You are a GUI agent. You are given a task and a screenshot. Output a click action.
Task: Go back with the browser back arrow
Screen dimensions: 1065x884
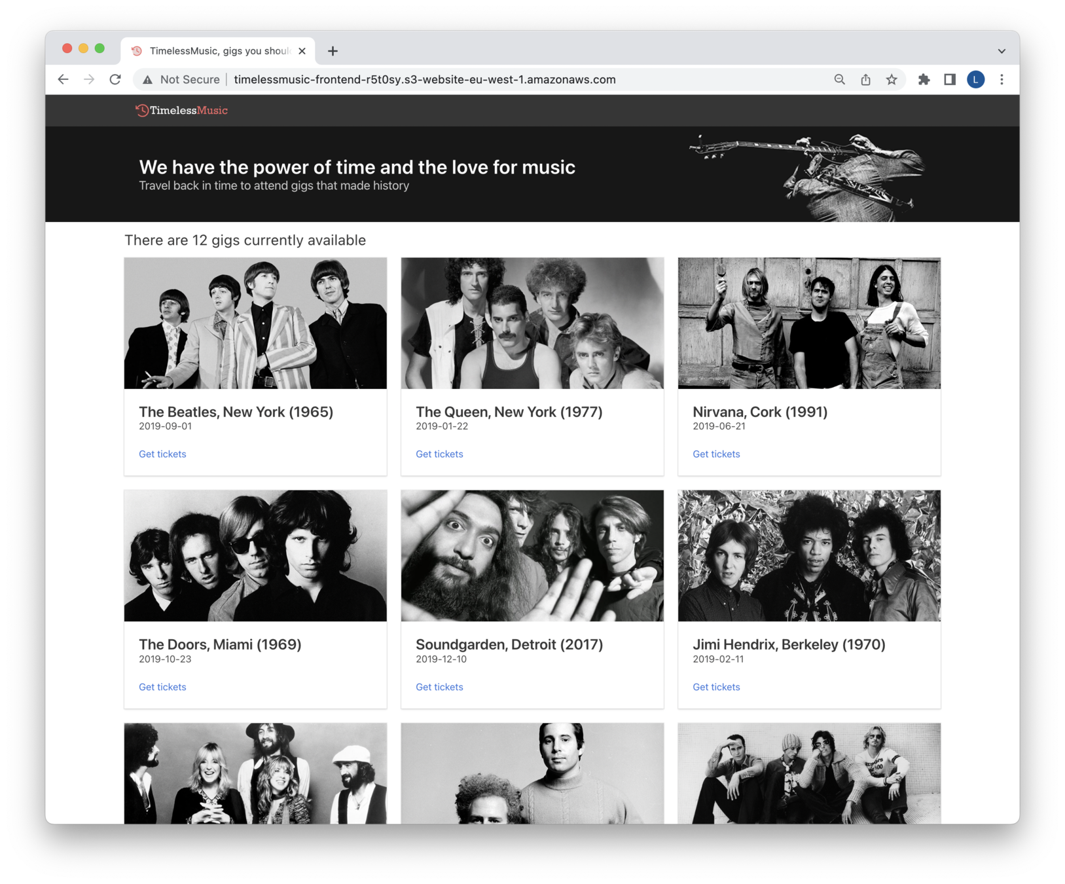[x=63, y=79]
